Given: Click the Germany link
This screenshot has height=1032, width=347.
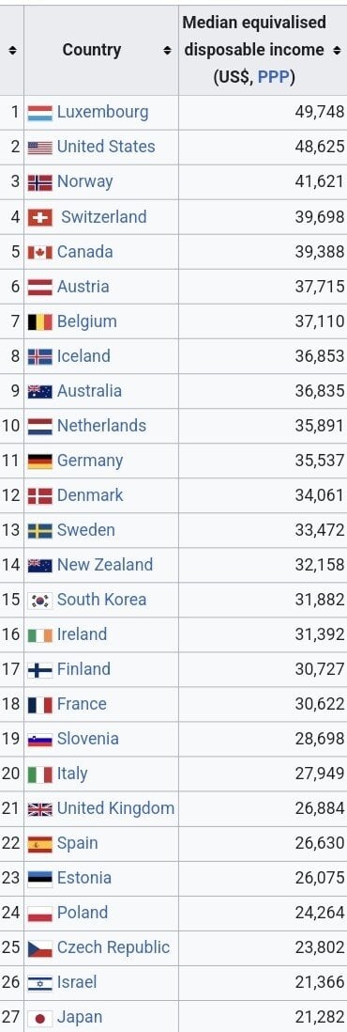Looking at the screenshot, I should click(90, 460).
